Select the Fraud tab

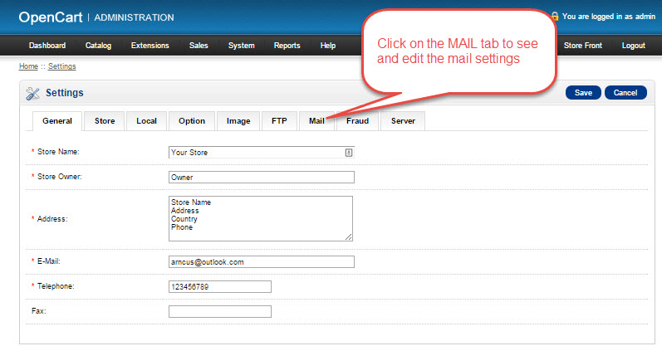(357, 121)
